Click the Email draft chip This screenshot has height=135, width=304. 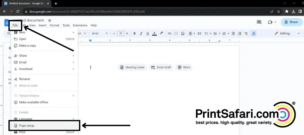click(161, 67)
